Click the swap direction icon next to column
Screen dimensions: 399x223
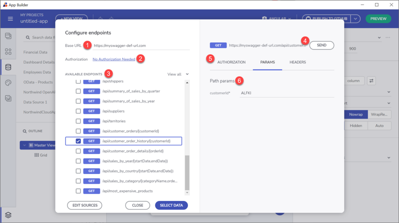(x=371, y=80)
